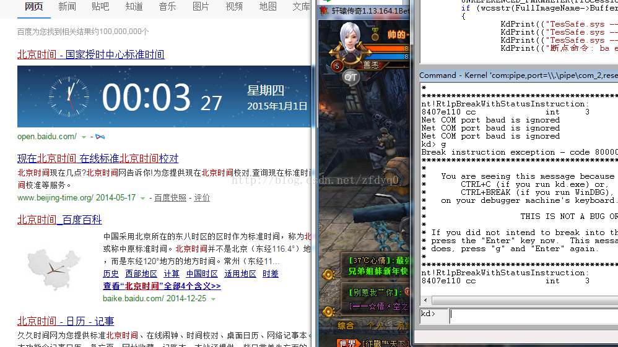The width and height of the screenshot is (618, 347).
Task: Click the horizontal scrollbar track in Command window
Action: [524, 301]
